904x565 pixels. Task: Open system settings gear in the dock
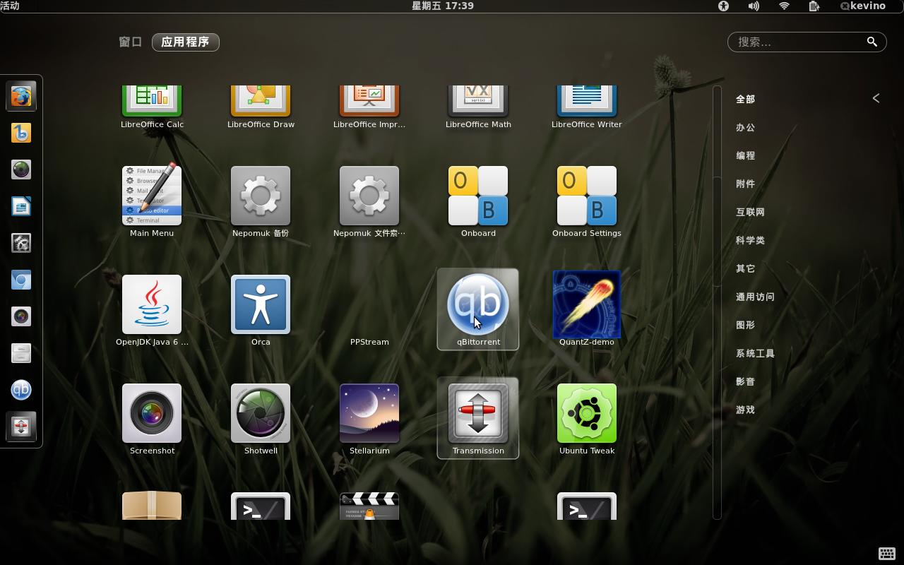[21, 243]
